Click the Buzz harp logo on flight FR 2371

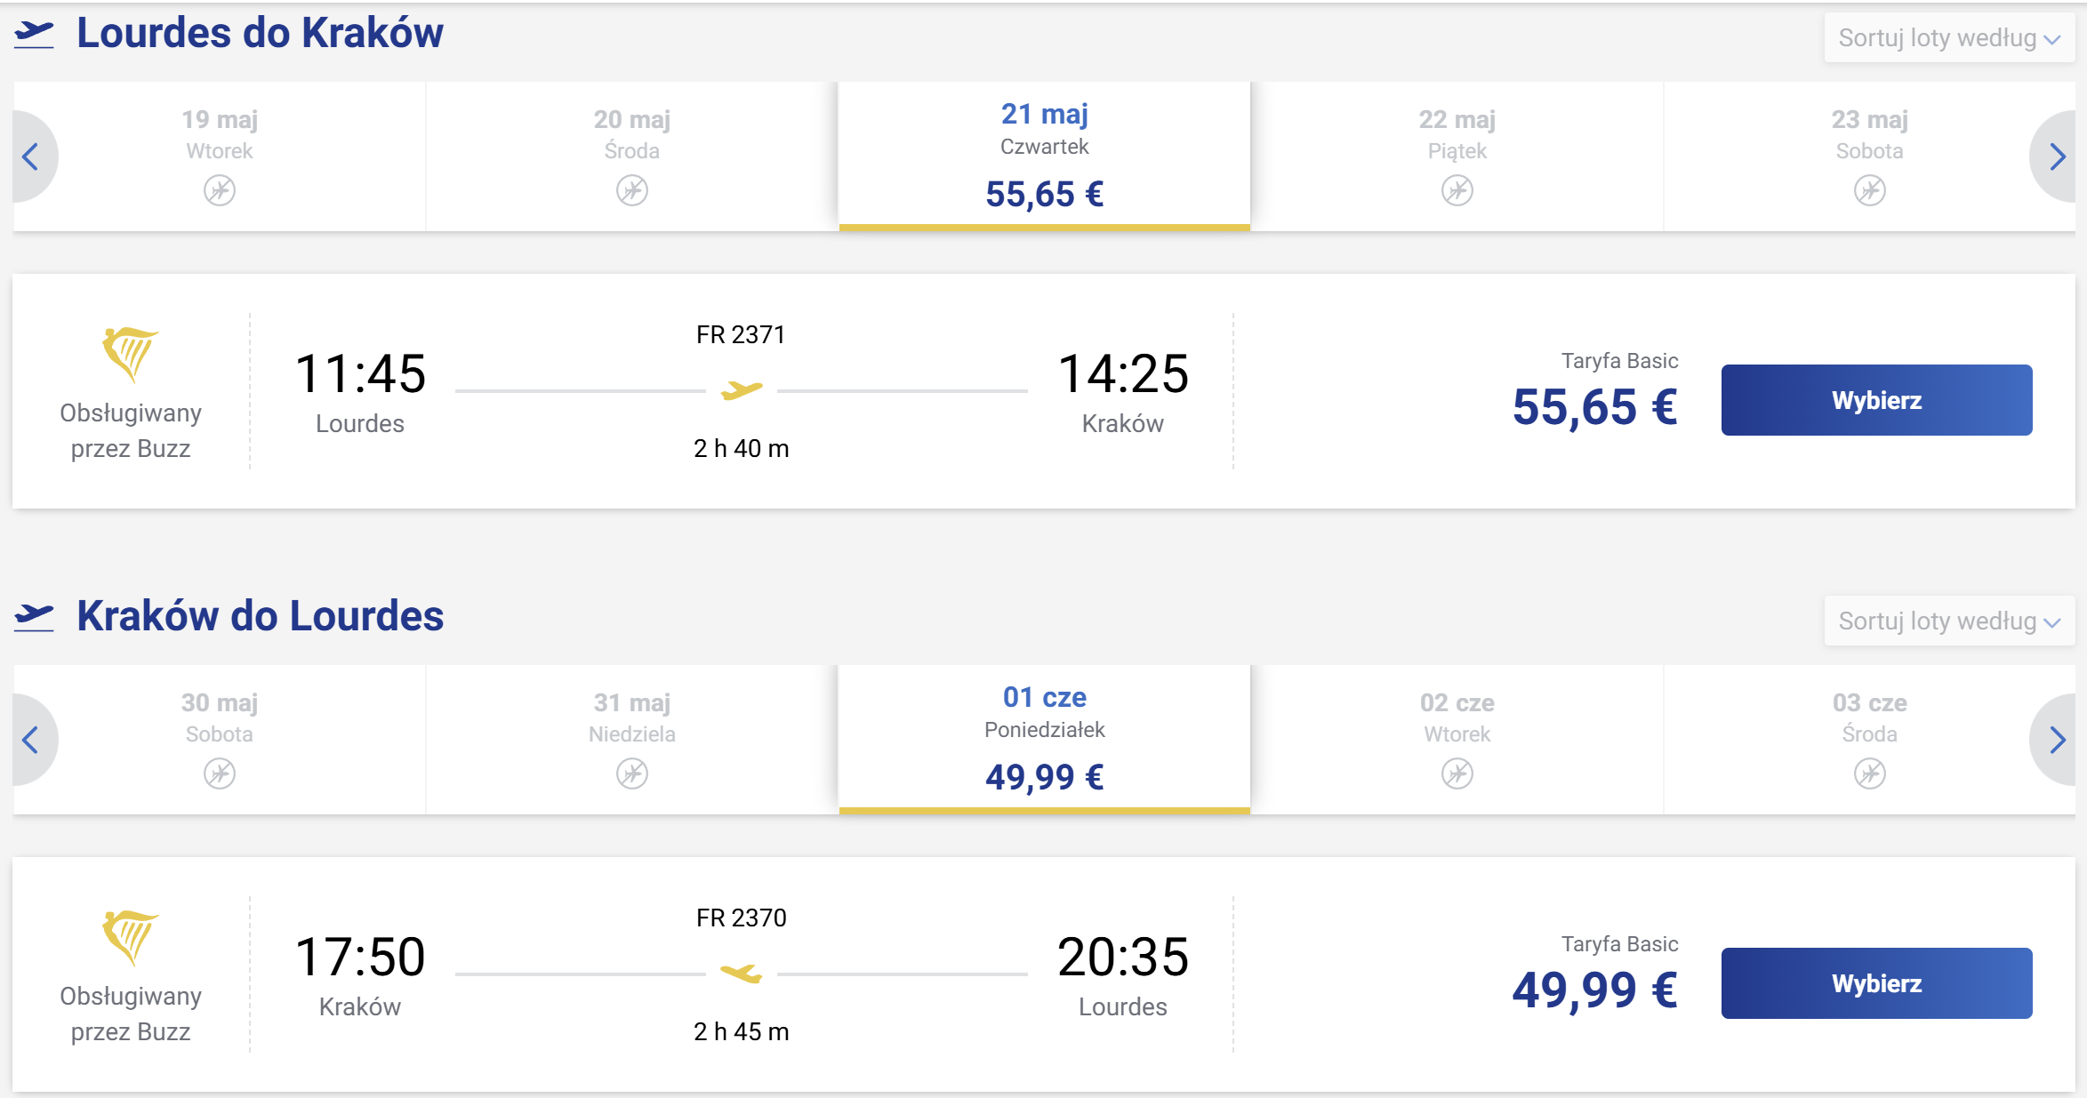click(x=130, y=355)
